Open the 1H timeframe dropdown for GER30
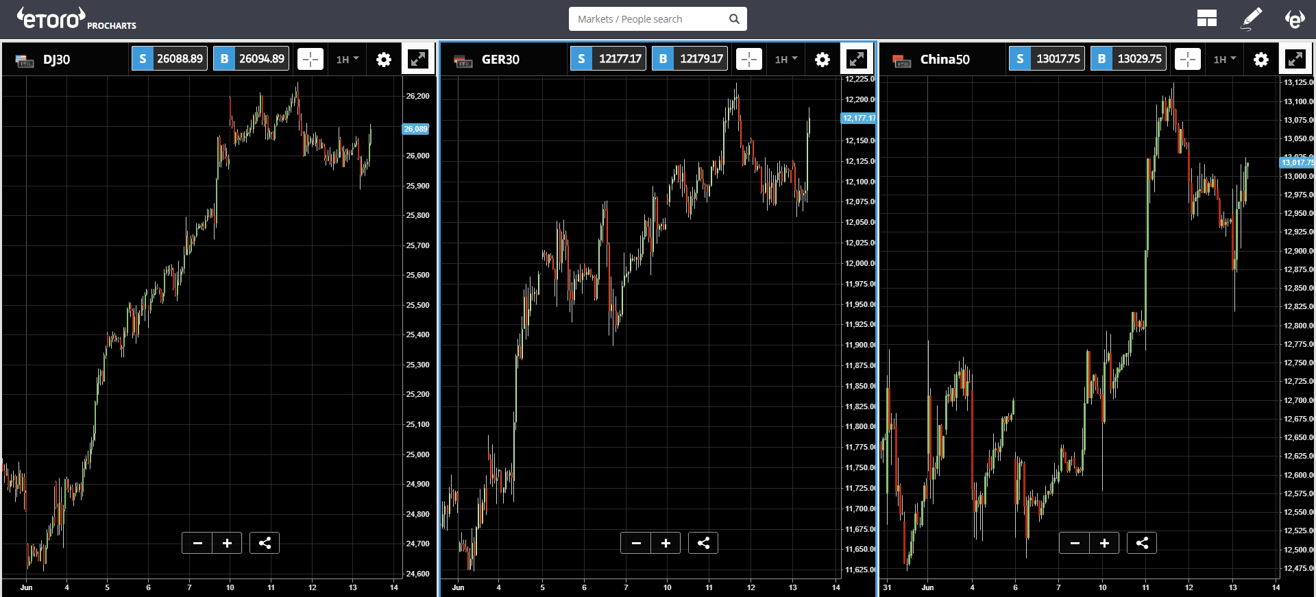 (786, 60)
